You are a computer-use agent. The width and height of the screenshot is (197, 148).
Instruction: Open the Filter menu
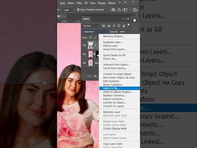click(79, 3)
